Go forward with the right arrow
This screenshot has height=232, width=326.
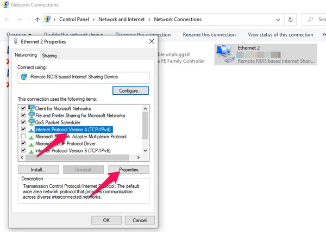click(19, 20)
